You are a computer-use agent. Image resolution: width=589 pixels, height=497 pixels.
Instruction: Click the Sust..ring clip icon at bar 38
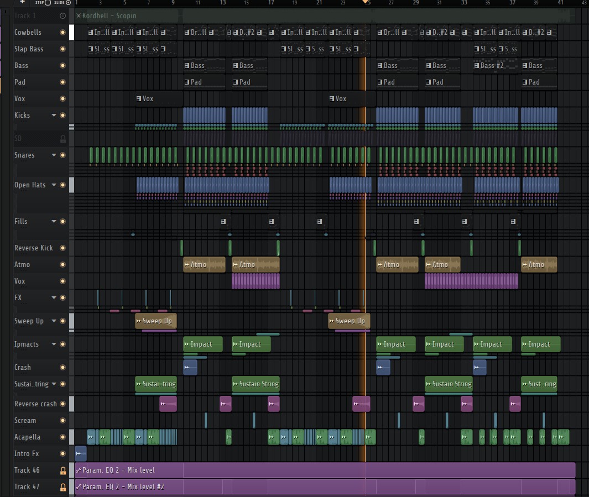[524, 384]
